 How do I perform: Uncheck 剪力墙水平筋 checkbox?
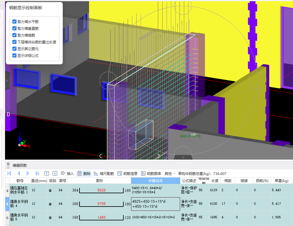(14, 22)
